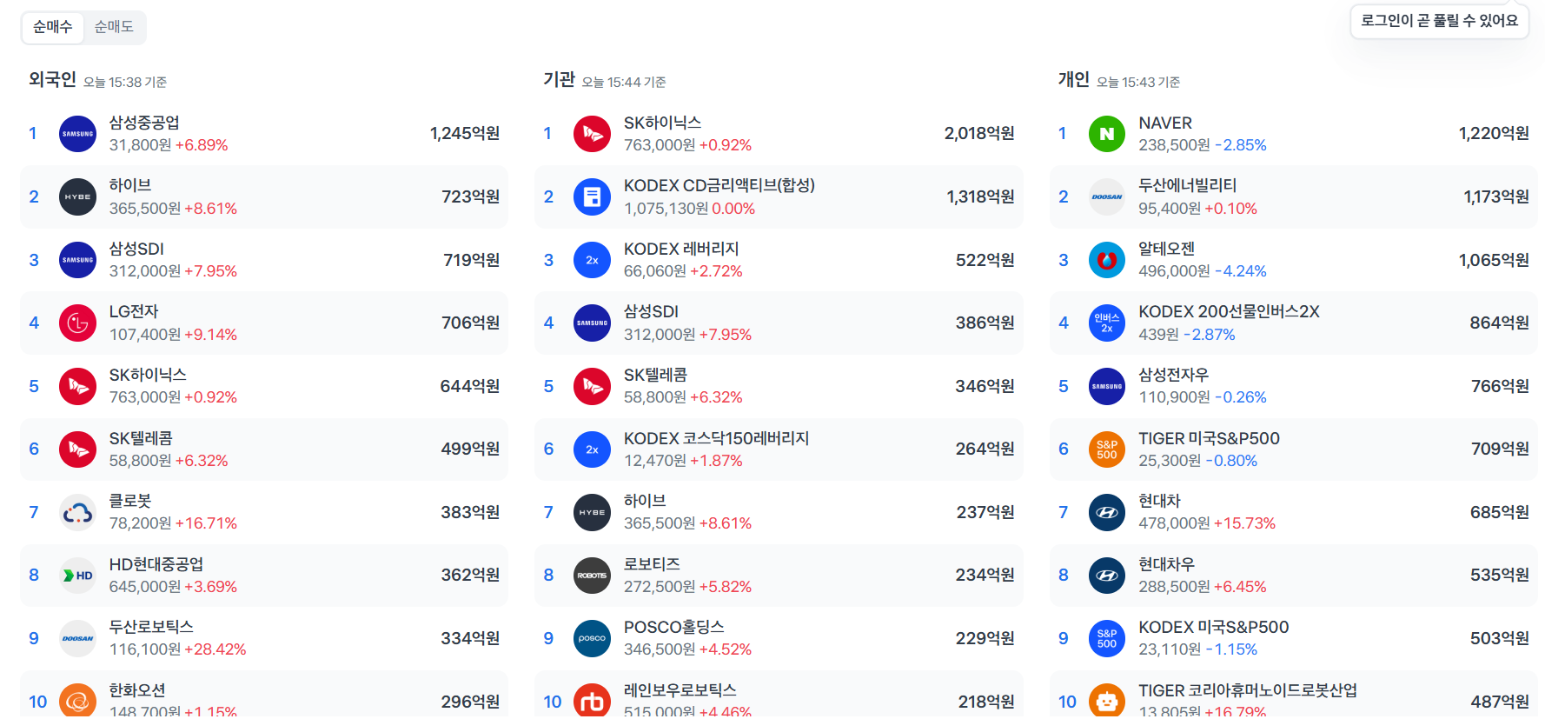Click the 로그인이 곧 풀릴 수 있어요 notice
The image size is (1545, 719).
tap(1438, 21)
